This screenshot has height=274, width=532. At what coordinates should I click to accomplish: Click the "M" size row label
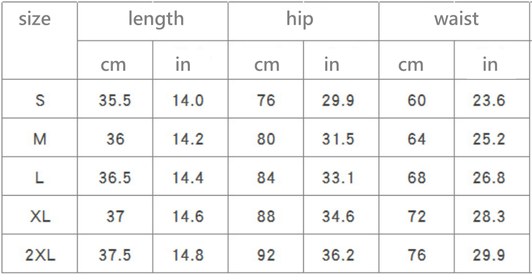pyautogui.click(x=40, y=139)
